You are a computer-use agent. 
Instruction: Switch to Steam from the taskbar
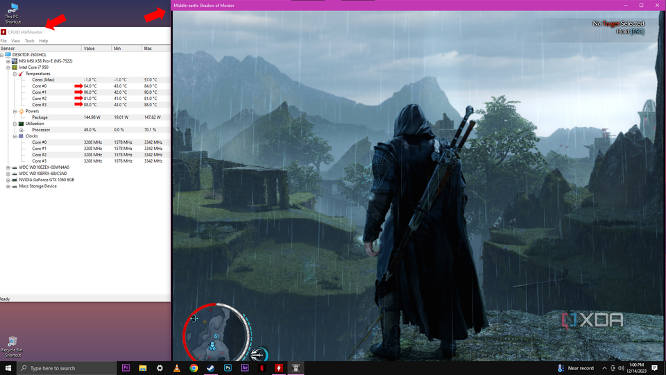[211, 368]
